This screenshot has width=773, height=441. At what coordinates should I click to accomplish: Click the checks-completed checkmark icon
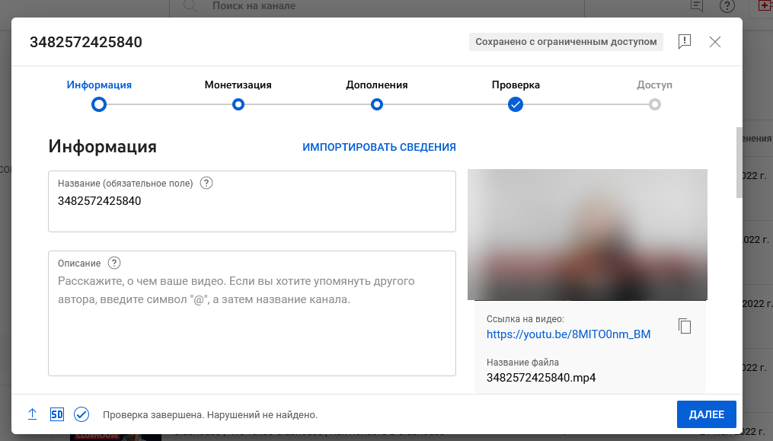tap(81, 414)
